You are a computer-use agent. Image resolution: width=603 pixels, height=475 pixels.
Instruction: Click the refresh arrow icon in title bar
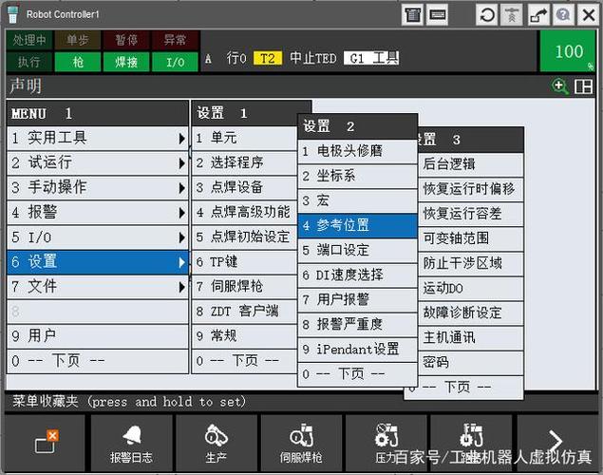[488, 15]
